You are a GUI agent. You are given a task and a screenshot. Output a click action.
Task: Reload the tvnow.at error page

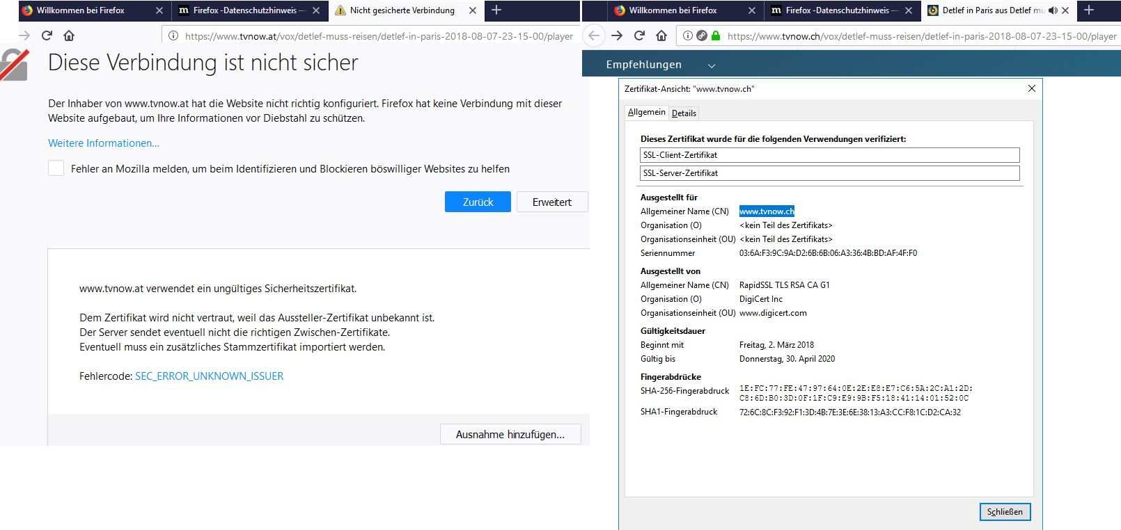pyautogui.click(x=47, y=35)
